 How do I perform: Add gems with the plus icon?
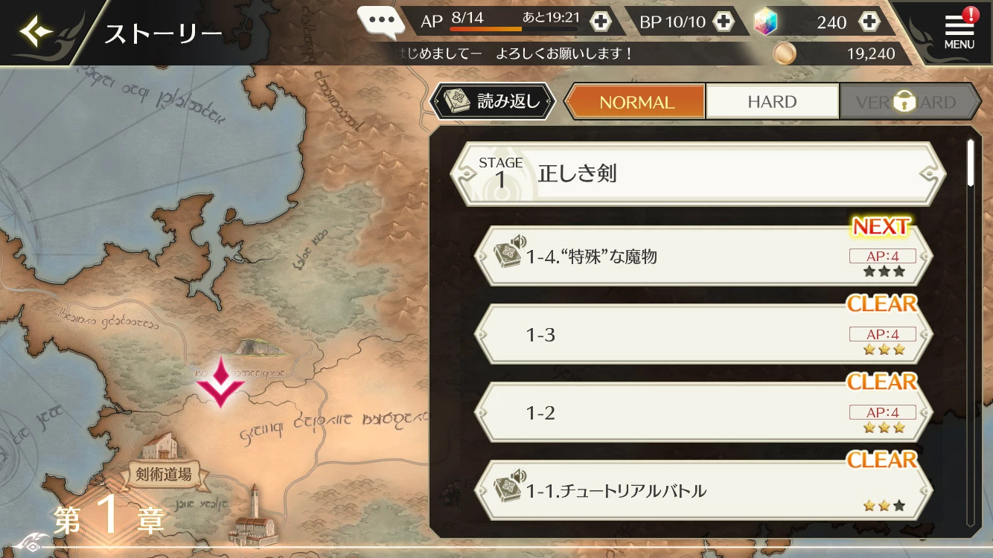869,22
